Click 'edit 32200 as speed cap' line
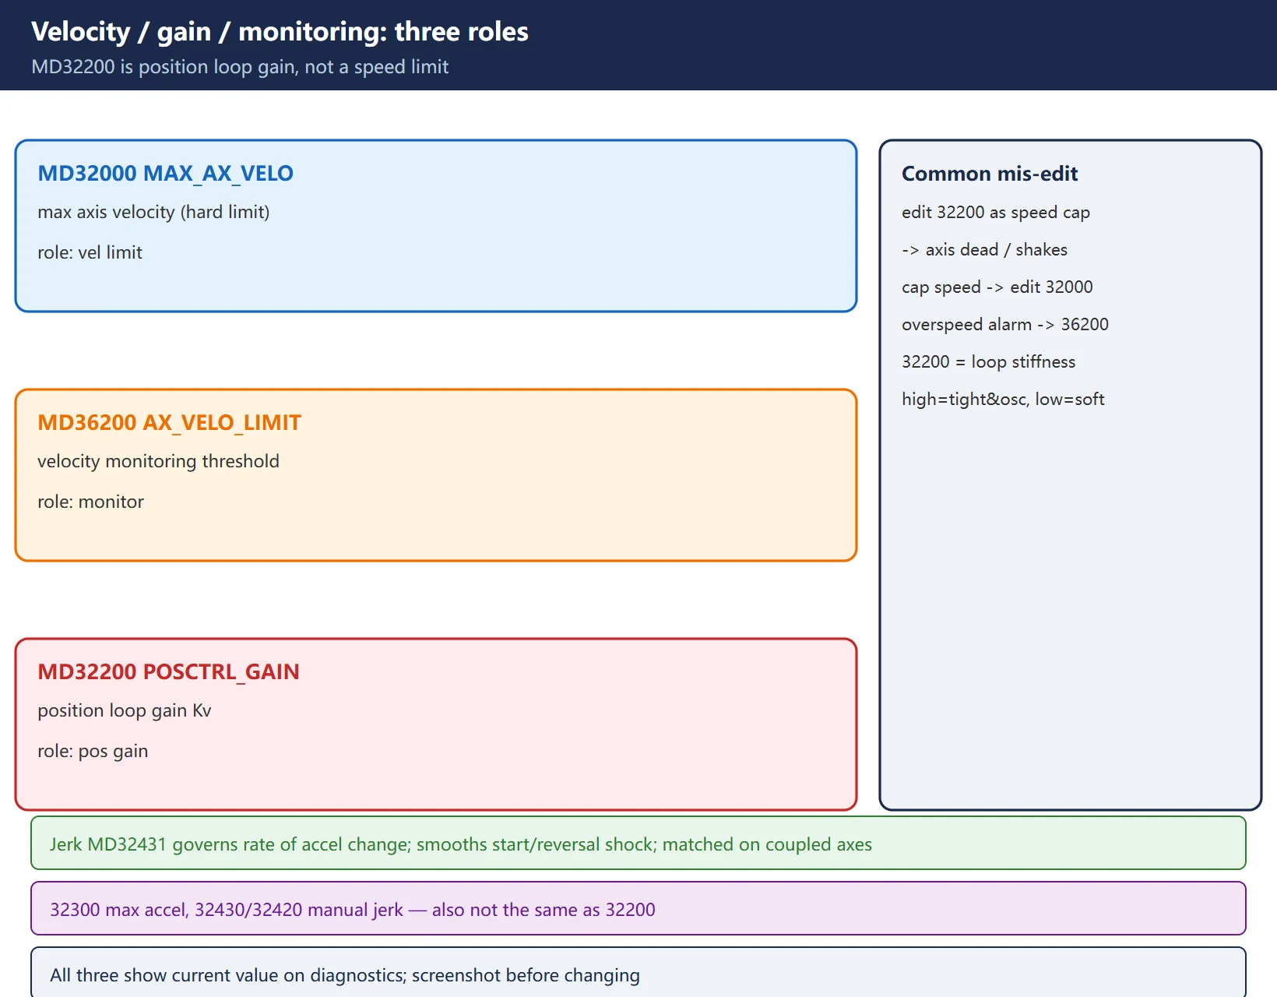This screenshot has height=997, width=1277. (x=996, y=212)
